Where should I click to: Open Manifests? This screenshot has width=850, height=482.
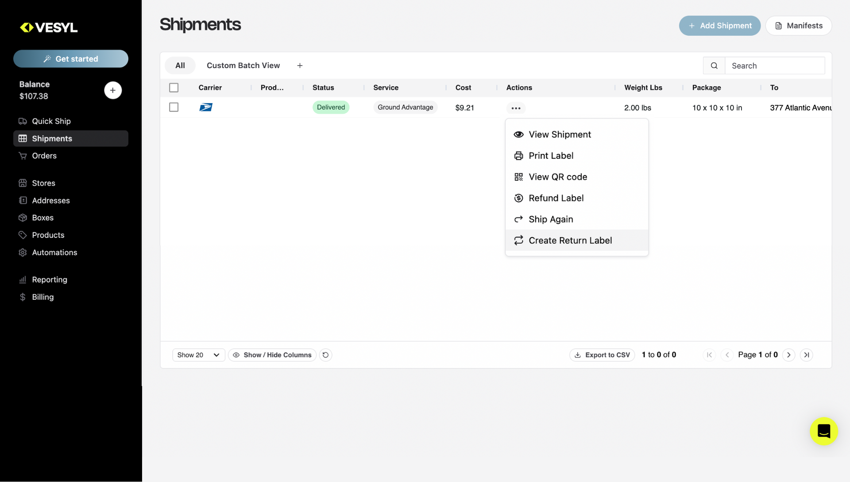coord(799,25)
